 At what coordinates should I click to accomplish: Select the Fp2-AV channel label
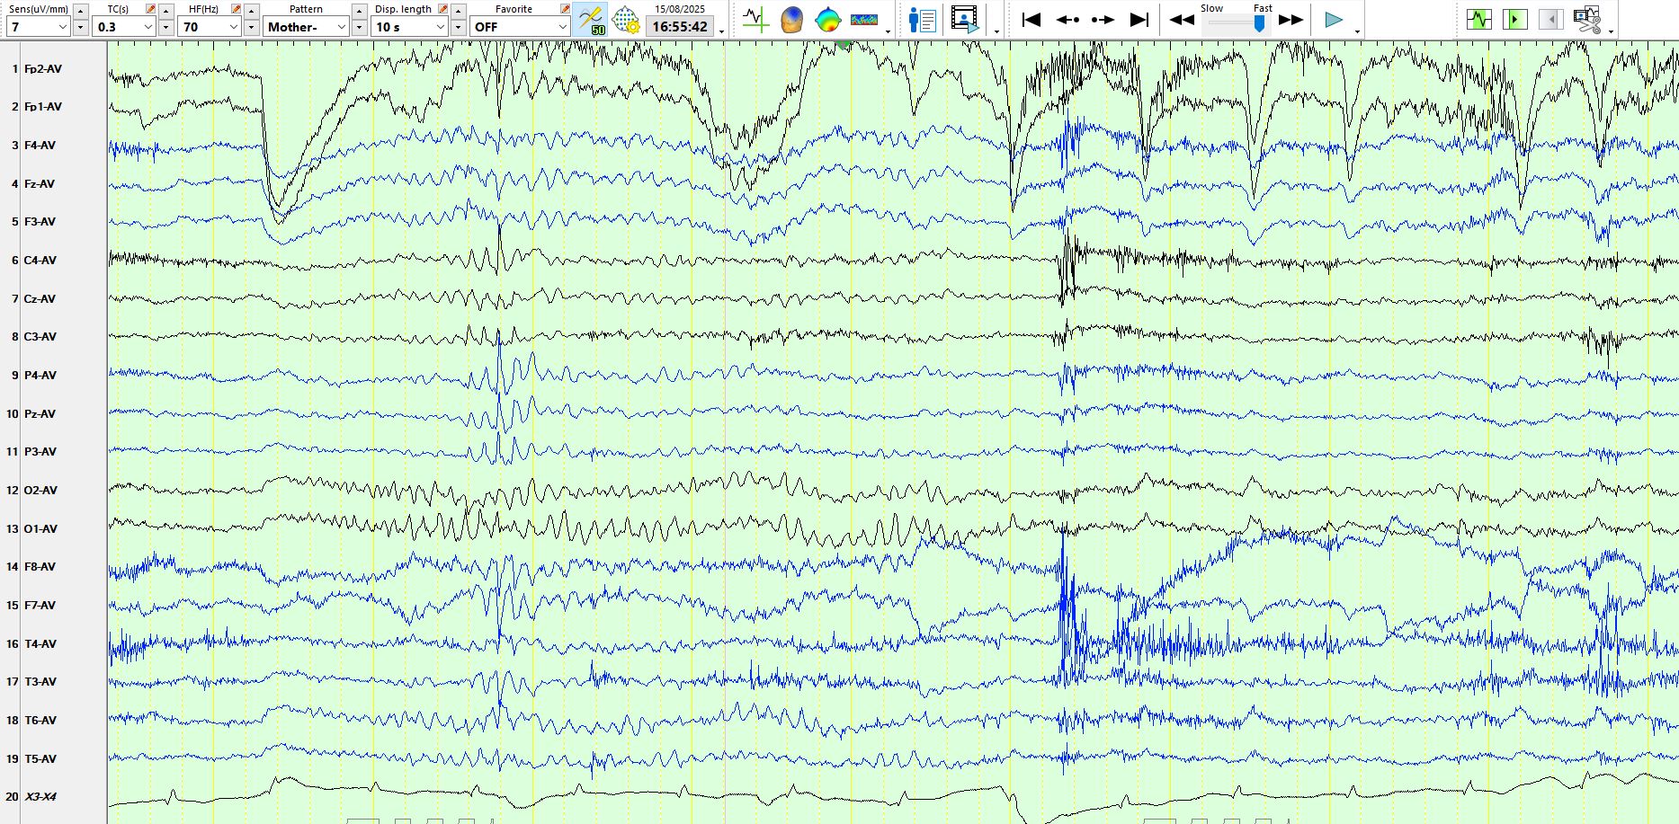pos(43,68)
